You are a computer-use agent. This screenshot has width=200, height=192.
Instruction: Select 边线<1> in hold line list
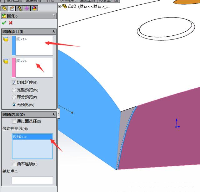(x=32, y=137)
